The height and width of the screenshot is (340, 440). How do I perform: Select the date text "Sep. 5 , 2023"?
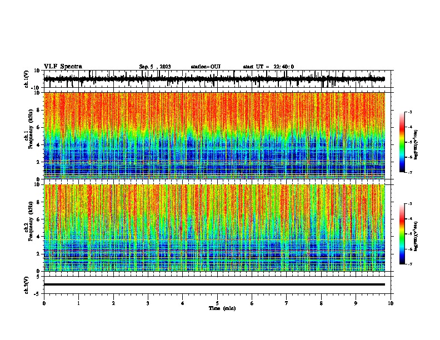(155, 67)
